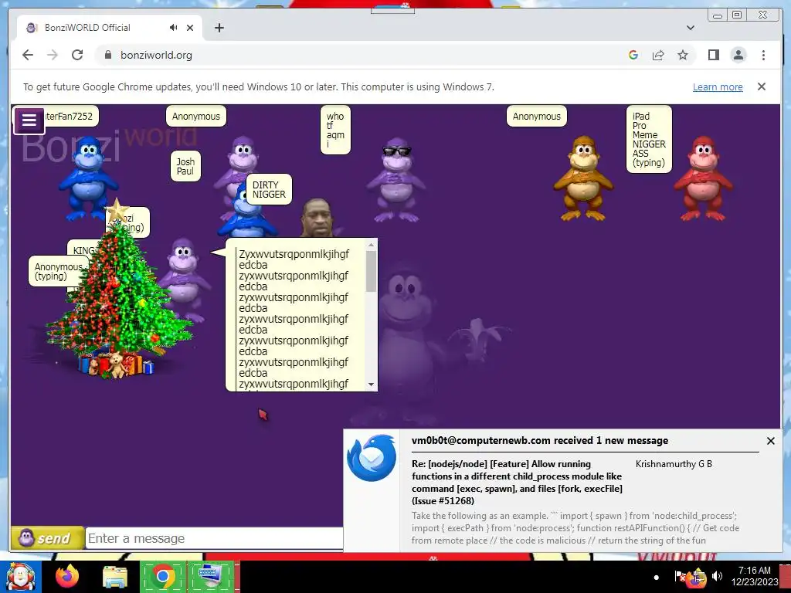Select the BonziWORLD Official tab
The image size is (791, 593).
coord(109,28)
